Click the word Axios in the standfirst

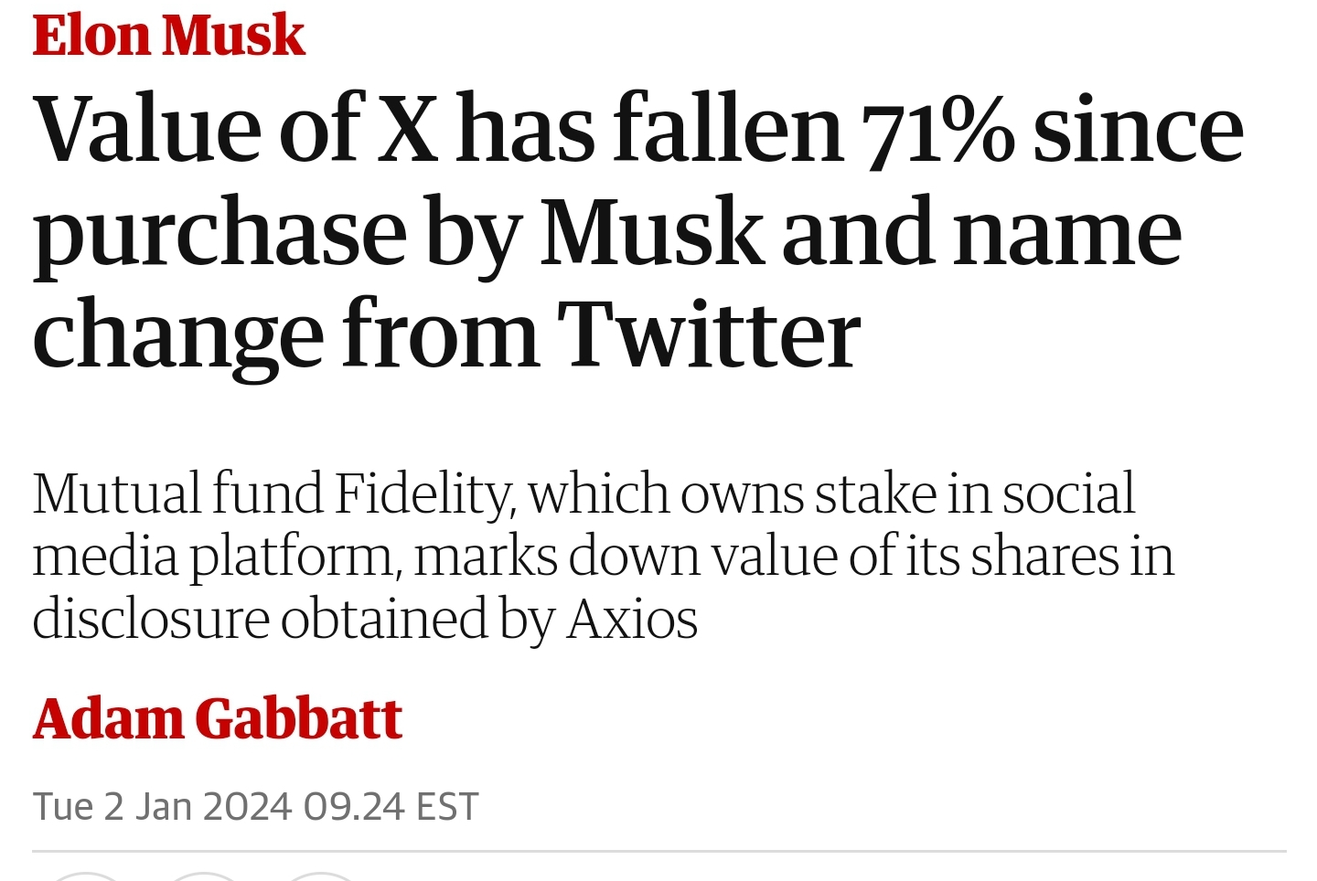click(x=632, y=620)
